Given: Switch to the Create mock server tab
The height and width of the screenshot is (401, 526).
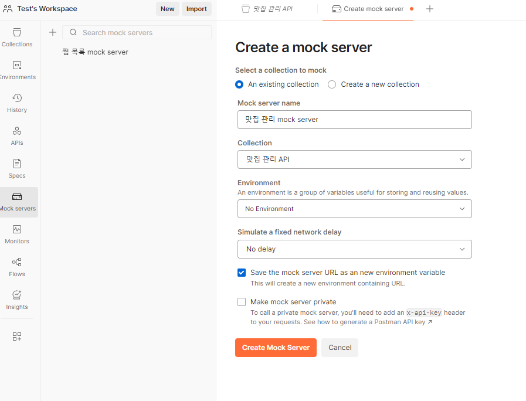Looking at the screenshot, I should point(368,9).
